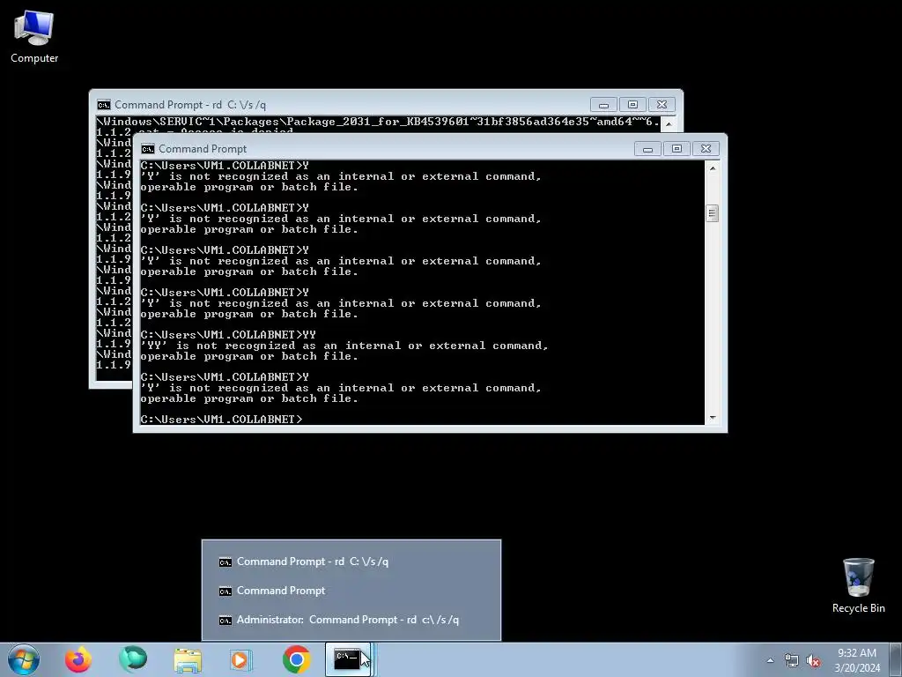
Task: Click scroll-up arrow in front Command Prompt
Action: [712, 168]
